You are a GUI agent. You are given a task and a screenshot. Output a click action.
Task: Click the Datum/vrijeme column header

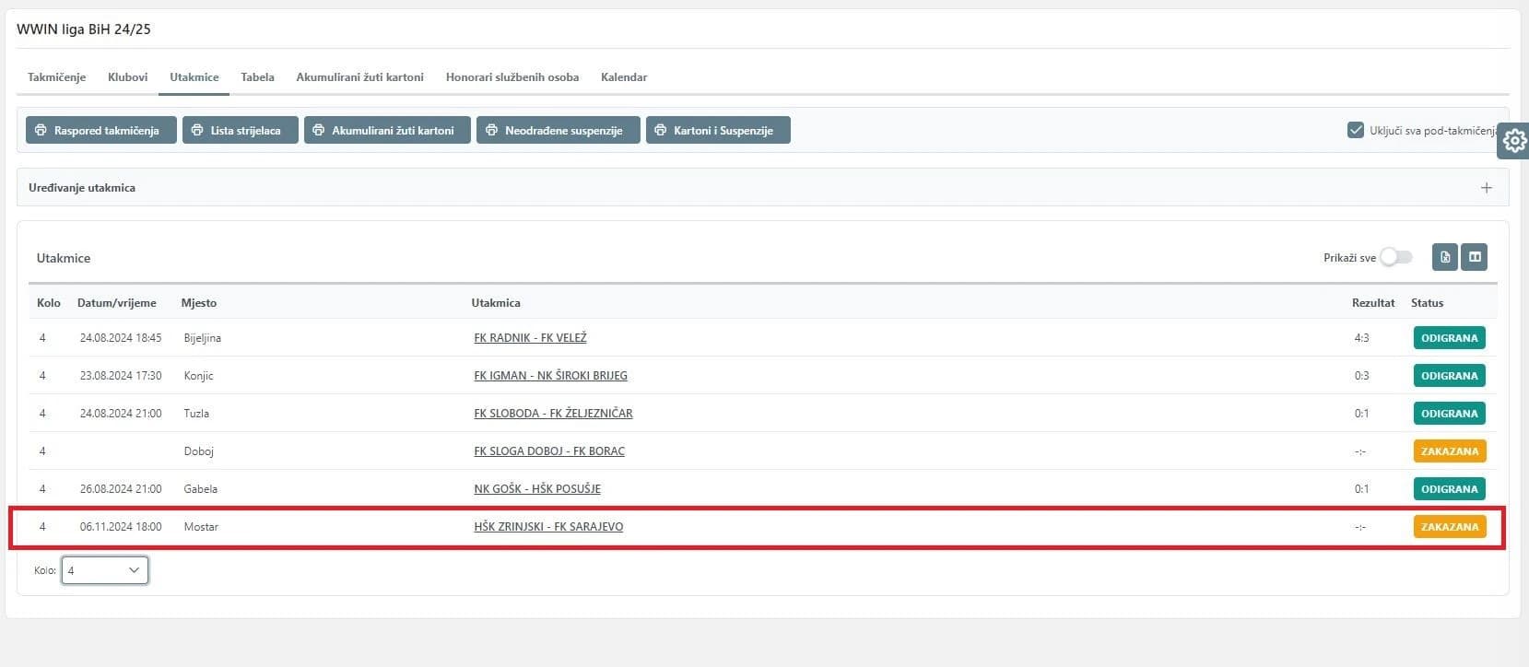[117, 303]
